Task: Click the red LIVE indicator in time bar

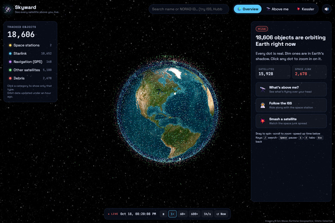Action: coord(113,214)
